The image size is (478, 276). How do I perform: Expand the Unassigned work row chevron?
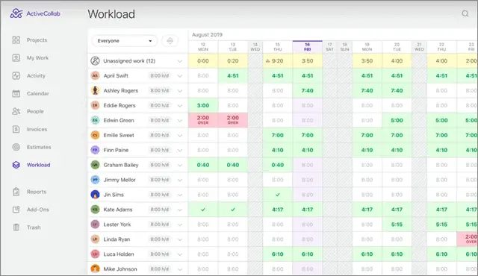pos(180,61)
